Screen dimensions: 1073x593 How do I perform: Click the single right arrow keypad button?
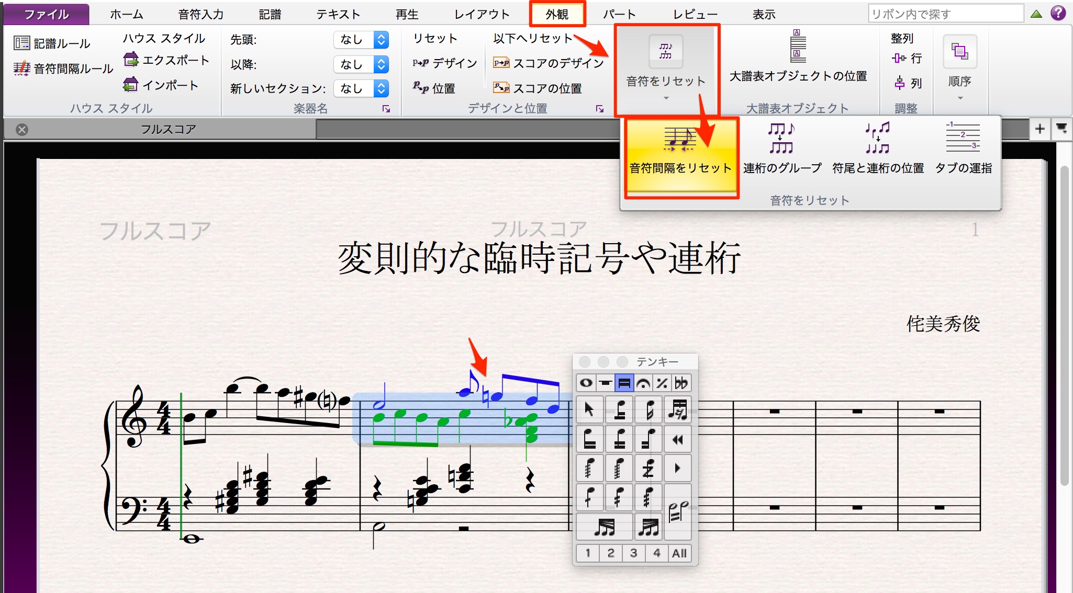tap(678, 469)
